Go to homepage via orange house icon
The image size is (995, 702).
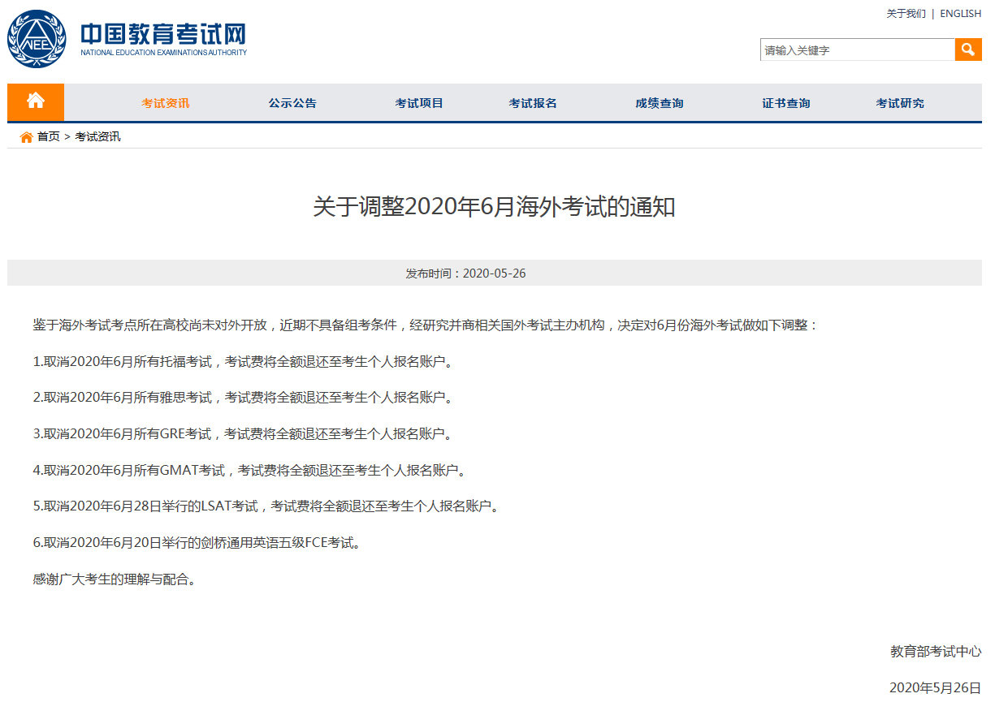(x=36, y=101)
